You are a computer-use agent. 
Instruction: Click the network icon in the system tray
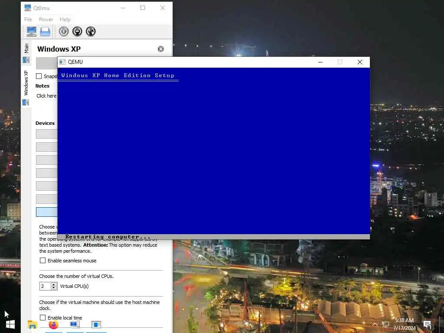(385, 324)
